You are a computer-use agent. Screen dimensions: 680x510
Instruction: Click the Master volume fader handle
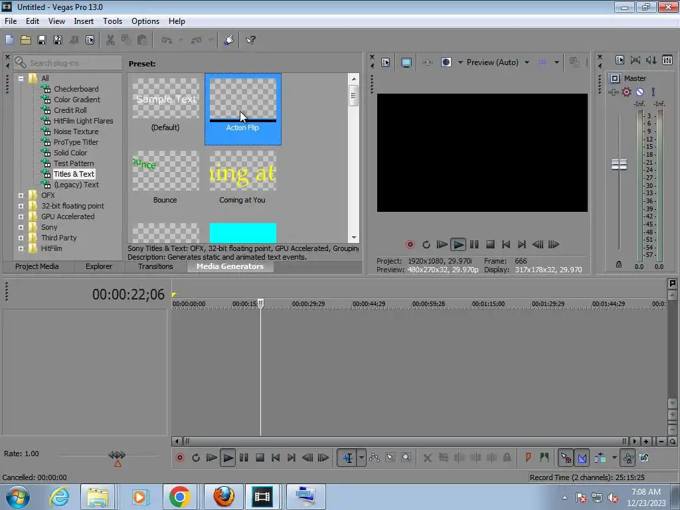[619, 165]
